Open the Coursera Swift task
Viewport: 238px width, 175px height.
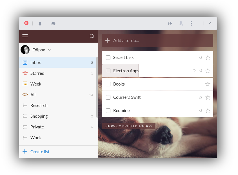tap(157, 97)
